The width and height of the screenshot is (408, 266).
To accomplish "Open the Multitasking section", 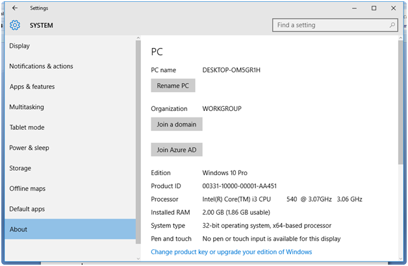I will point(27,107).
